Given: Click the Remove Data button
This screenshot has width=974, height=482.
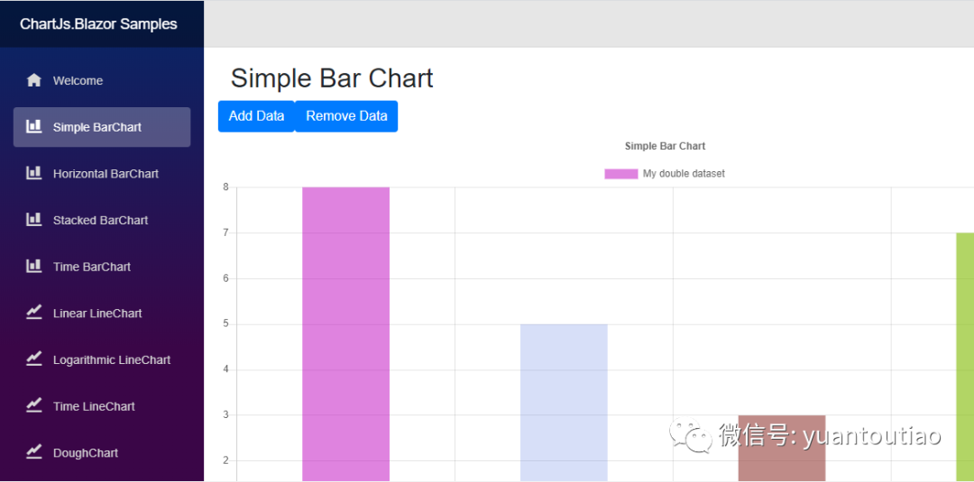Looking at the screenshot, I should (346, 116).
